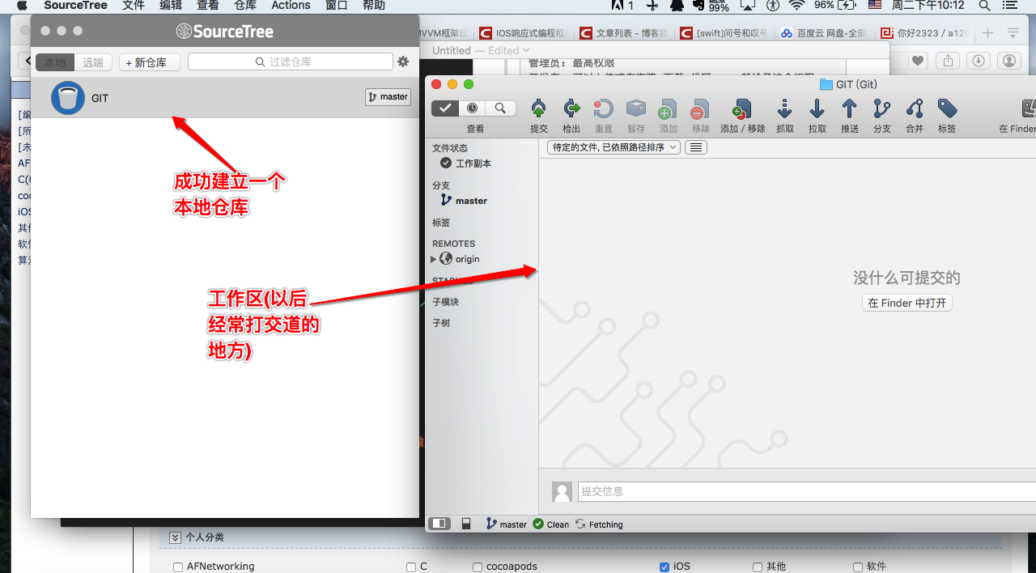The height and width of the screenshot is (573, 1036).
Task: Click the 标签 (tag) toolbar icon
Action: pyautogui.click(x=947, y=109)
